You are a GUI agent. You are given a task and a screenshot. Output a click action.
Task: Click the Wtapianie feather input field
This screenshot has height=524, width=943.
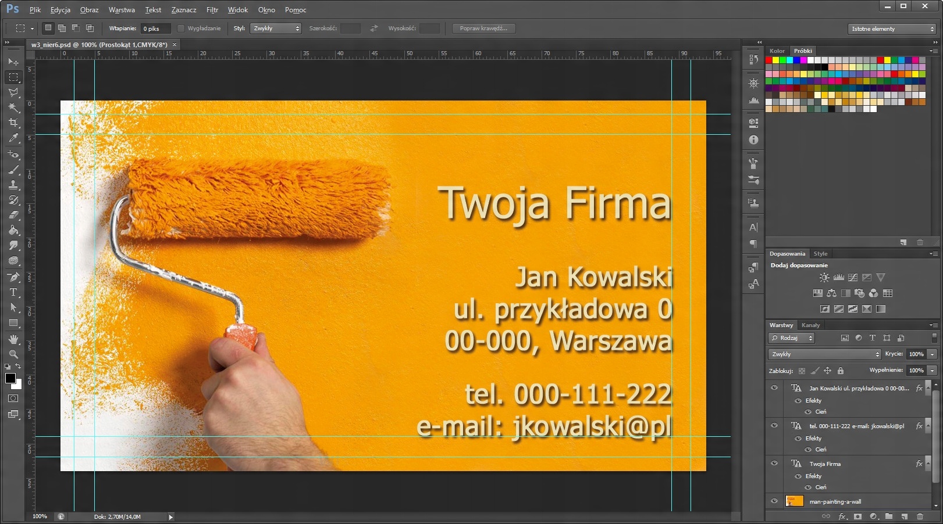point(155,28)
